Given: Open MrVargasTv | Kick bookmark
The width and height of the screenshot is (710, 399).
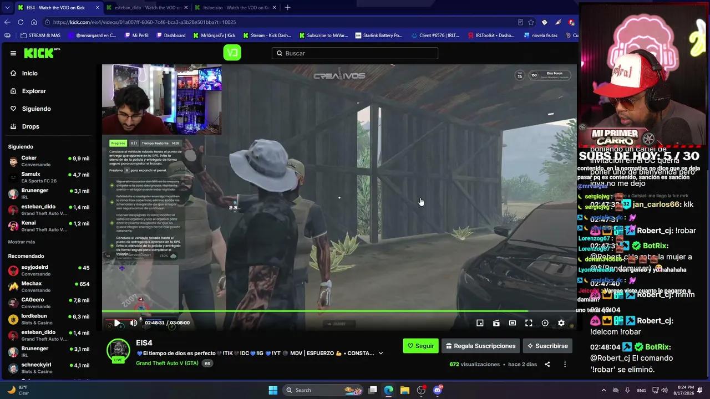Looking at the screenshot, I should point(214,35).
